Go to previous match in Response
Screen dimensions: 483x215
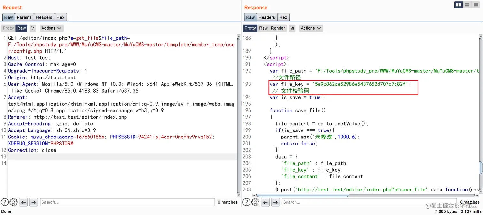click(x=265, y=202)
